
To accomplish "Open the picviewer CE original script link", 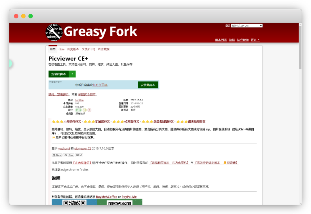I will click(83, 148).
